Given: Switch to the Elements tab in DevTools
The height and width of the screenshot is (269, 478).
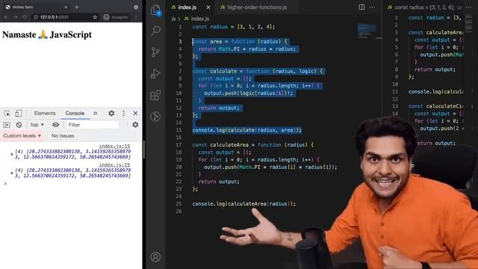Looking at the screenshot, I should coord(45,113).
